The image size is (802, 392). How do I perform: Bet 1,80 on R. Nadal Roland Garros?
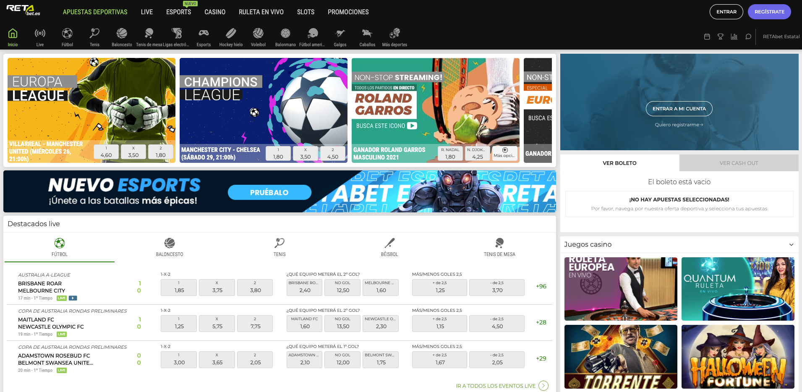(x=450, y=154)
